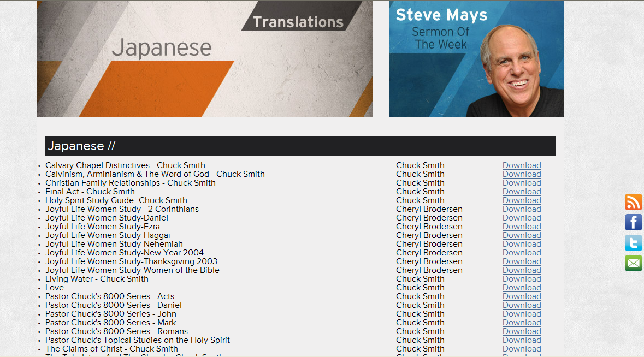Screen dimensions: 644x357
Task: Select title Joyful Life Women Study-Nehemiah
Action: click(114, 244)
